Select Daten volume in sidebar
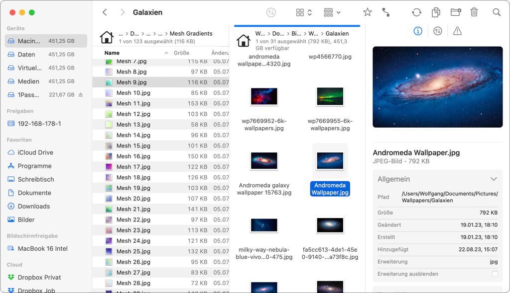This screenshot has height=293, width=510. coord(46,55)
